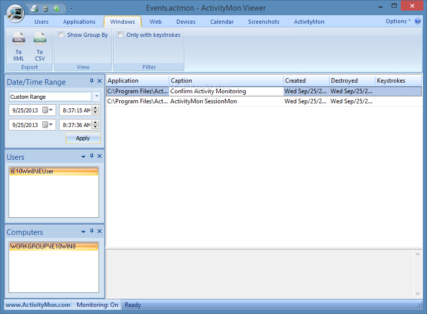Viewport: 427px width, 314px height.
Task: Switch to the Screenshots tab
Action: 264,22
